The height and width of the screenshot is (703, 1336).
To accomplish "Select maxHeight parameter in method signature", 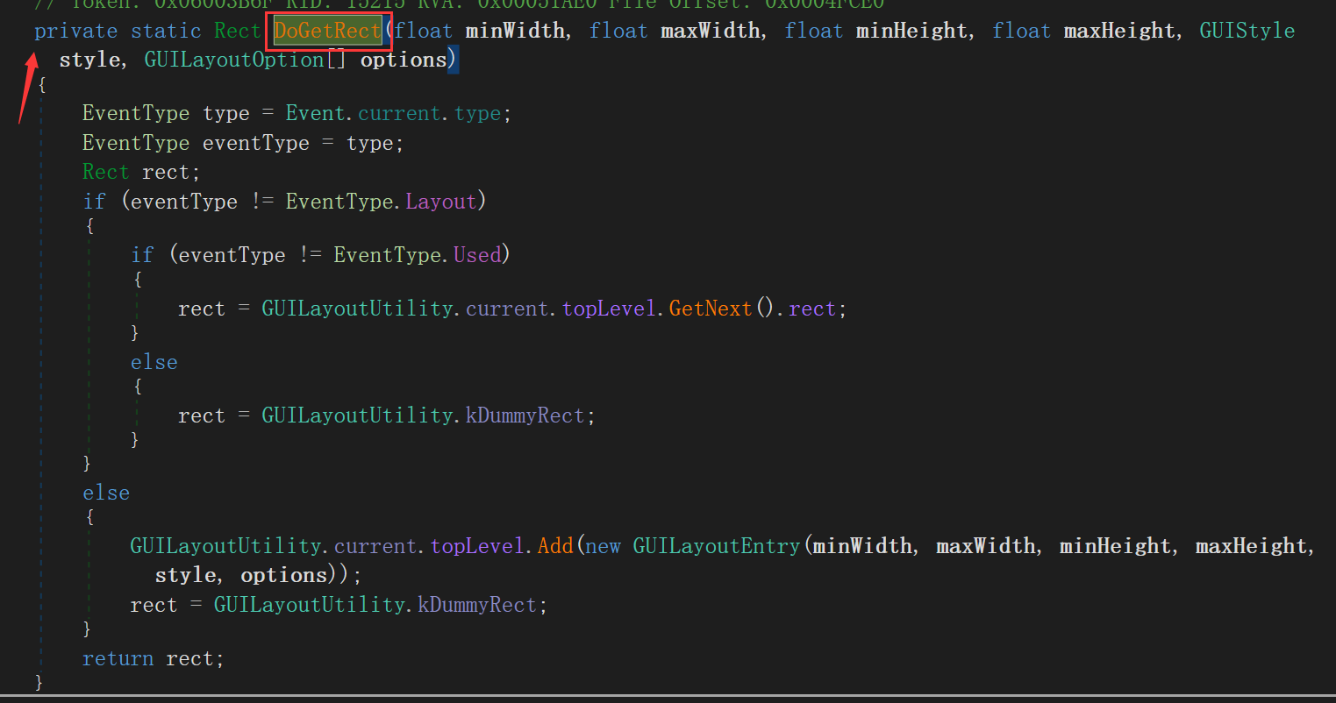I will tap(1120, 32).
